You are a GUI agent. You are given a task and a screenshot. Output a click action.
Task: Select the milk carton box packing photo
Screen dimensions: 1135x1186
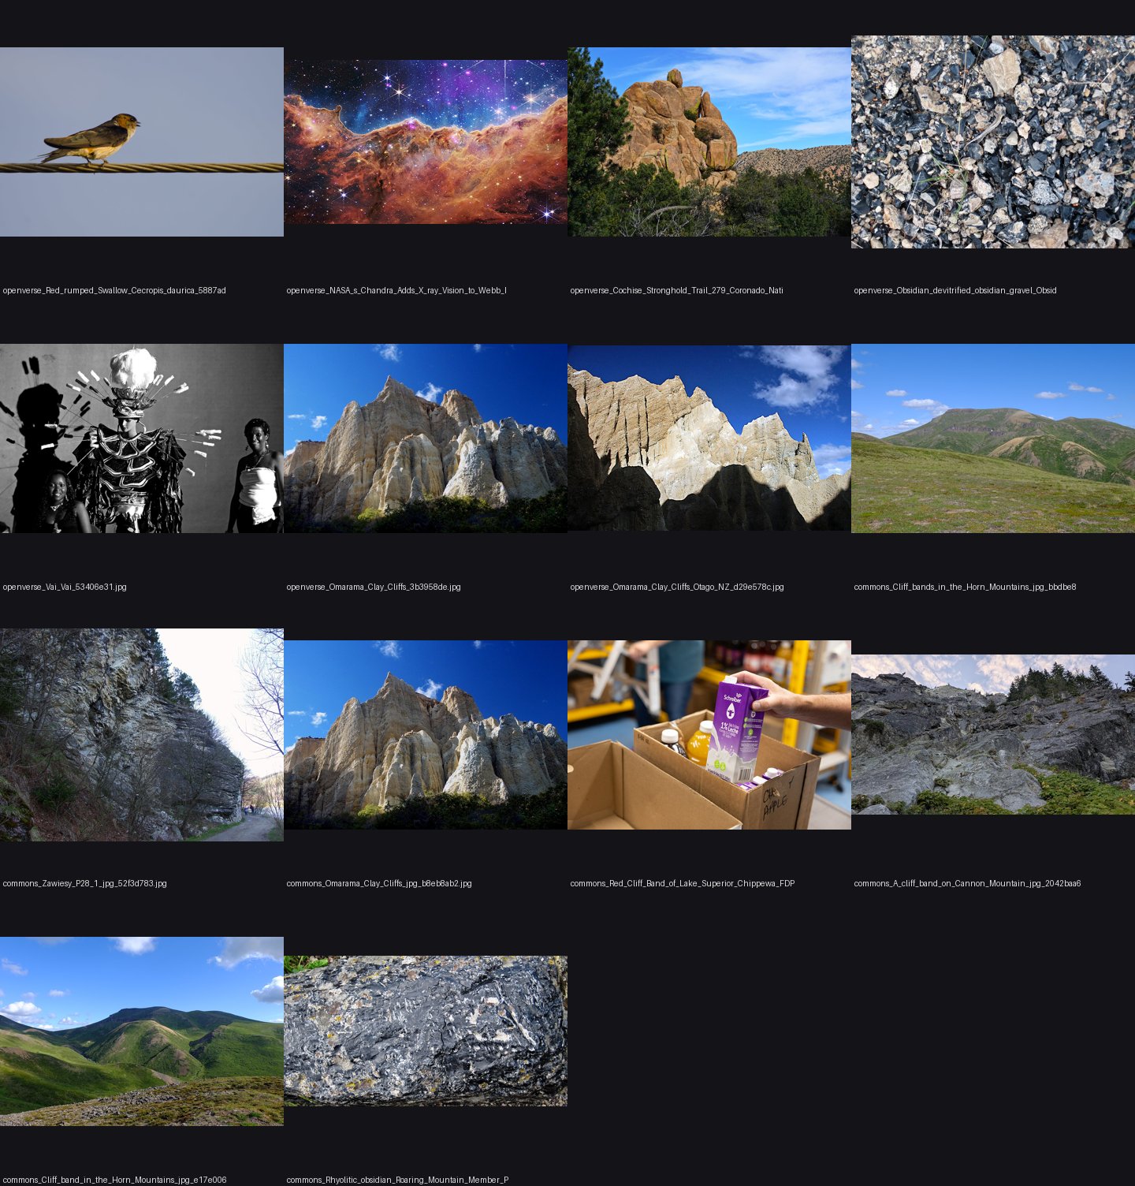click(x=709, y=735)
